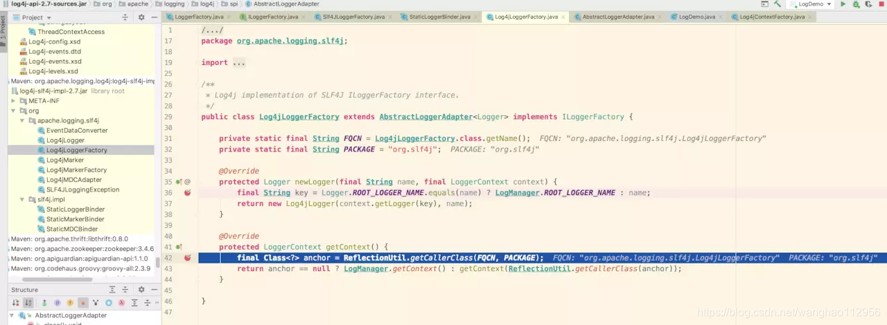887x325 pixels.
Task: Collapse the apache.logging.slf4j package
Action: [22, 120]
